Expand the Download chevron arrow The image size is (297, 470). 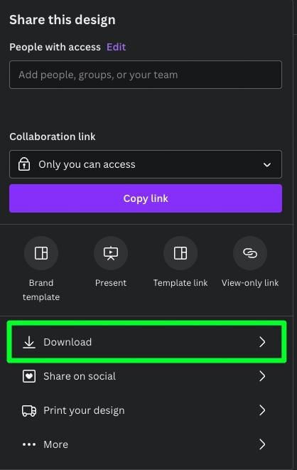point(262,342)
